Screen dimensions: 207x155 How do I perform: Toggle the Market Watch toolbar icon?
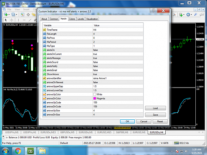(23, 15)
